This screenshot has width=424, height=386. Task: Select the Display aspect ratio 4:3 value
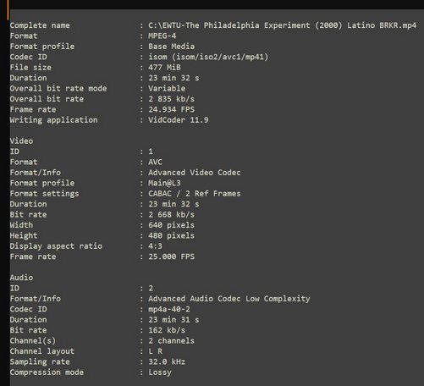click(155, 246)
